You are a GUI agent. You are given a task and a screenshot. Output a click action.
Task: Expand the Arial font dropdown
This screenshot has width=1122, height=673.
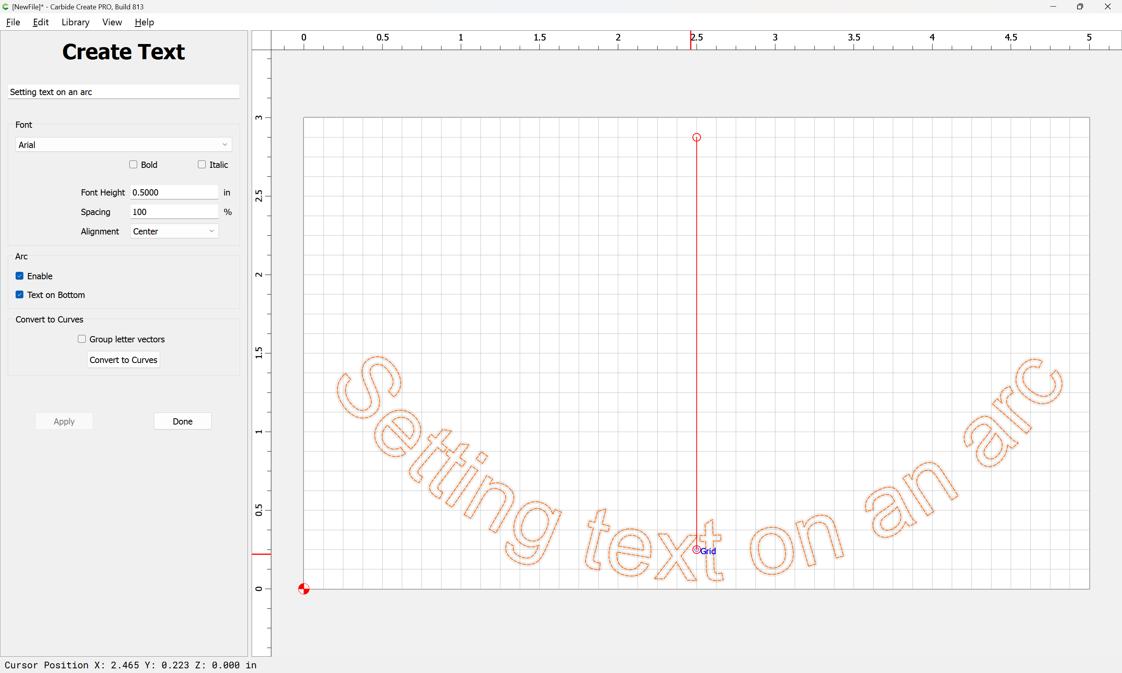click(x=124, y=144)
